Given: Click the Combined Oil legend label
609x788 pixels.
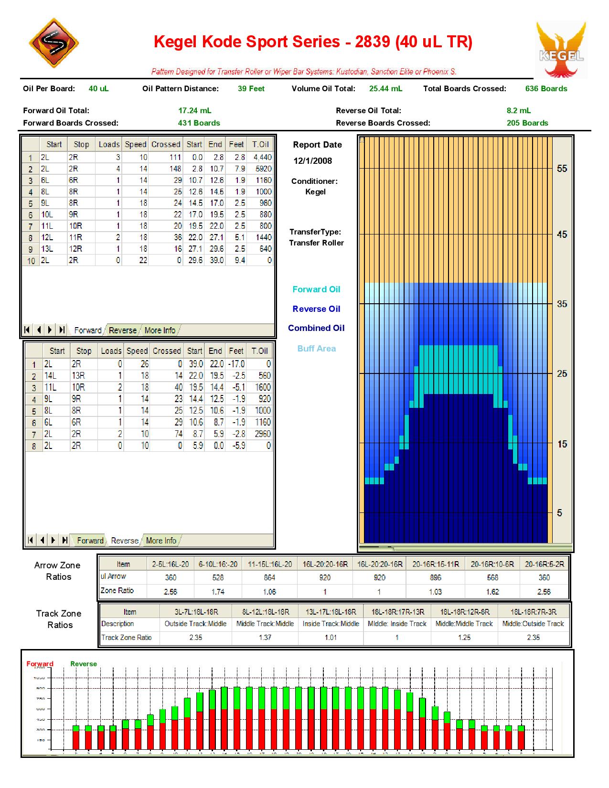Looking at the screenshot, I should (316, 328).
